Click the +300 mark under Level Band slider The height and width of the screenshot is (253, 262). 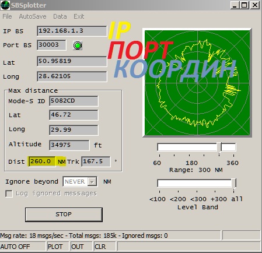pyautogui.click(x=219, y=199)
